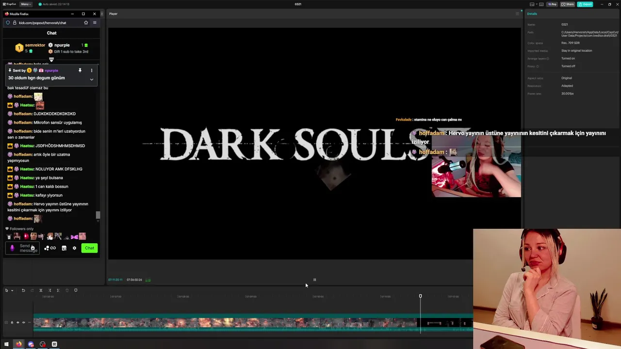621x349 pixels.
Task: Redo the last timeline edit
Action: click(x=32, y=290)
